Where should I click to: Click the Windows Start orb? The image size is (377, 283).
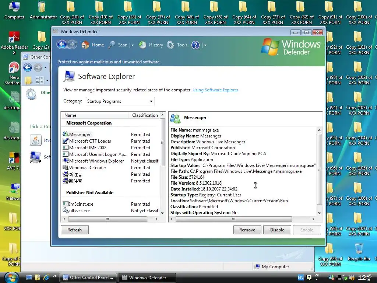point(11,278)
